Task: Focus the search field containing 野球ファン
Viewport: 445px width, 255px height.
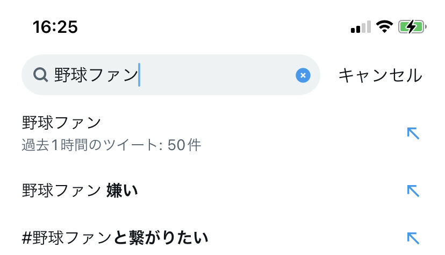Action: (x=171, y=75)
